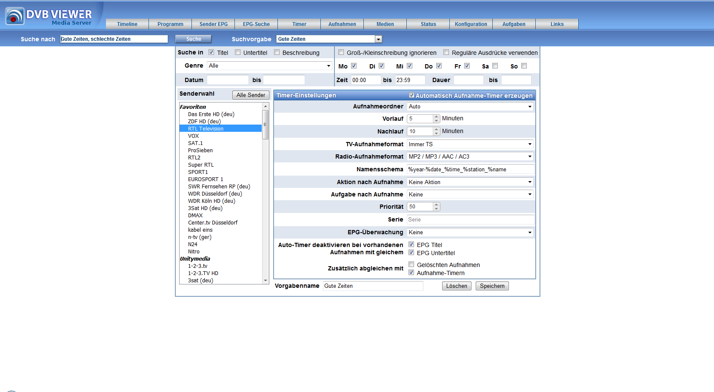This screenshot has width=714, height=392.
Task: Click the Zeit start field showing 00:00
Action: click(x=366, y=80)
